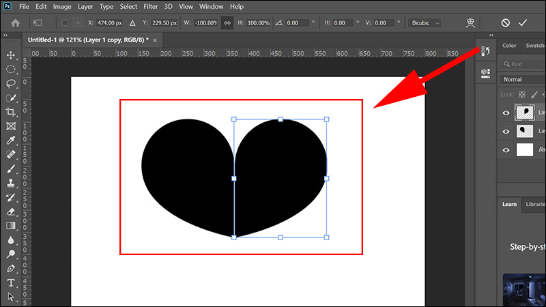Screen dimensions: 546x307
Task: Open the Bicubic interpolation dropdown
Action: tap(425, 23)
